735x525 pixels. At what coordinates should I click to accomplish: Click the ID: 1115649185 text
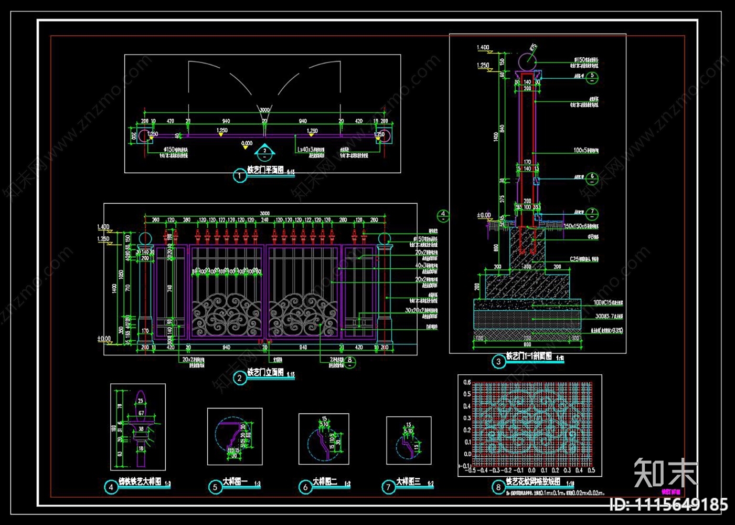[668, 505]
